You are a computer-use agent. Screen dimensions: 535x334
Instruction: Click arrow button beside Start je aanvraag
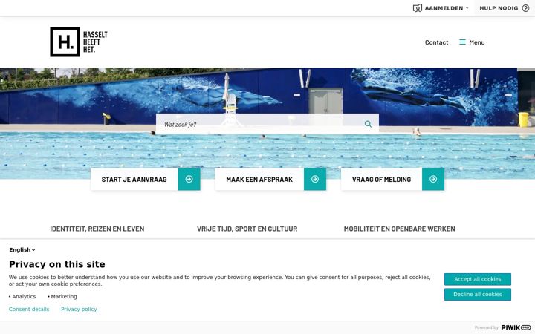click(x=189, y=180)
